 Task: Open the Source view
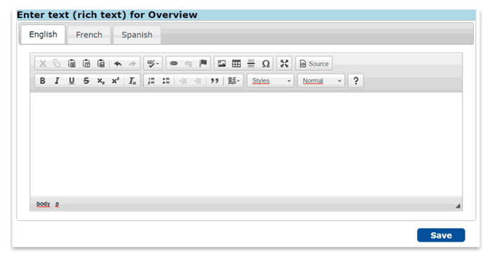[314, 64]
